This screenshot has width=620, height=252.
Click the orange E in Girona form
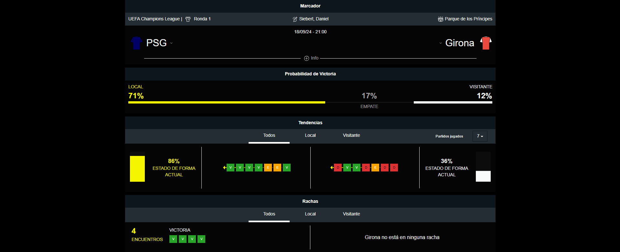point(375,168)
